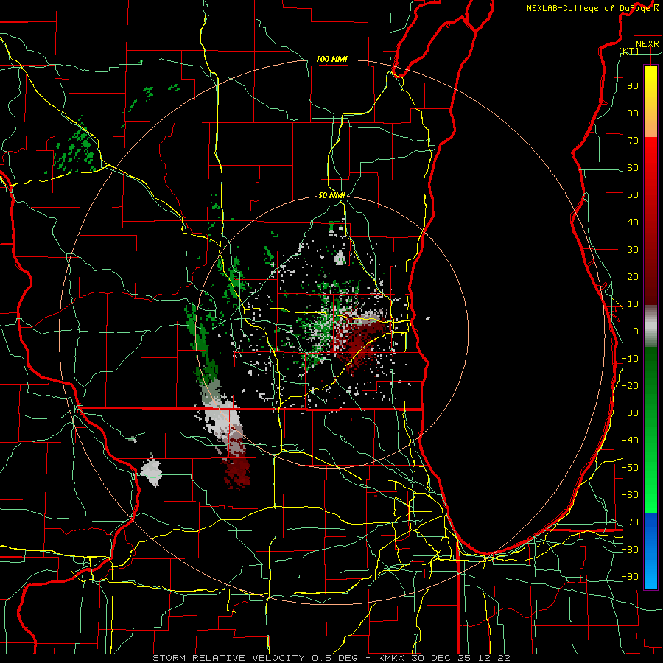The width and height of the screenshot is (663, 663).
Task: Select the gray zero-velocity band of the color bar
Action: 650,326
